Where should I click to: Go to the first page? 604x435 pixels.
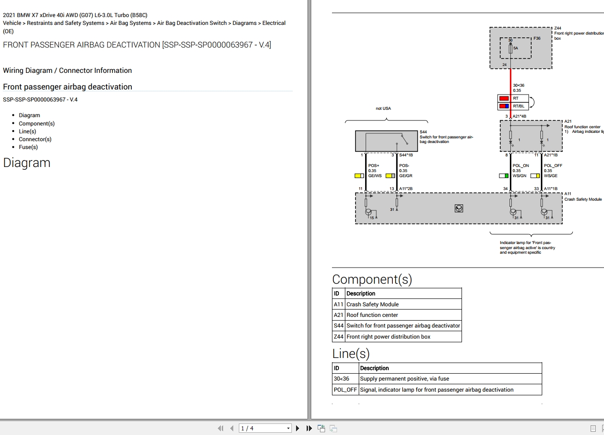[x=220, y=428]
